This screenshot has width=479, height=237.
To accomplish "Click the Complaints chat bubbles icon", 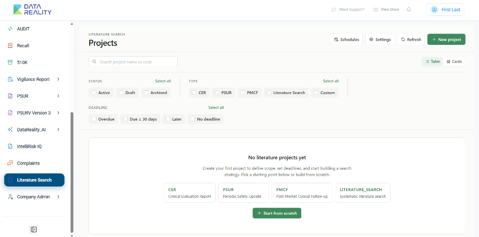I will 10,163.
